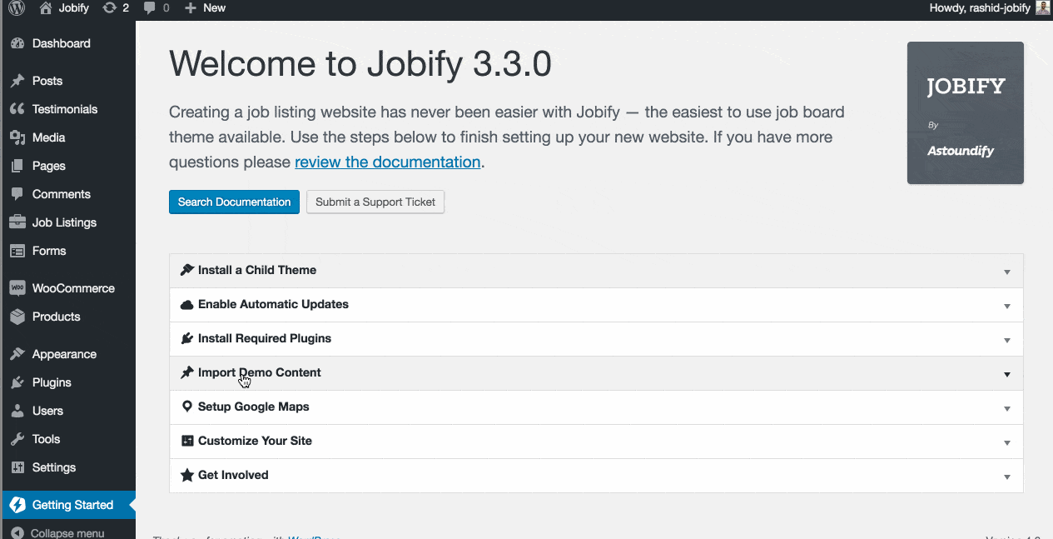Click the Enable Automatic Updates cloud icon

[x=187, y=304]
